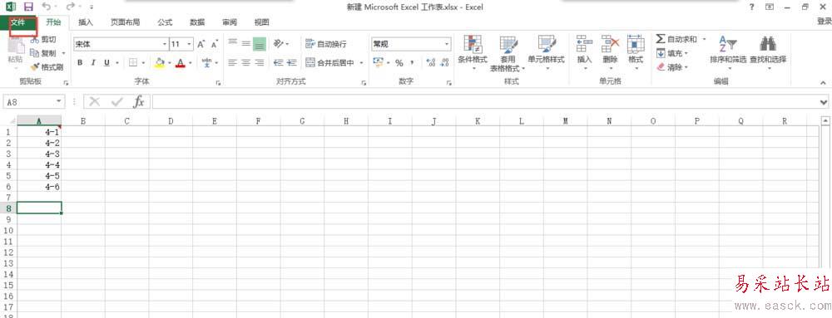Select cell containing 4-3

(x=39, y=154)
